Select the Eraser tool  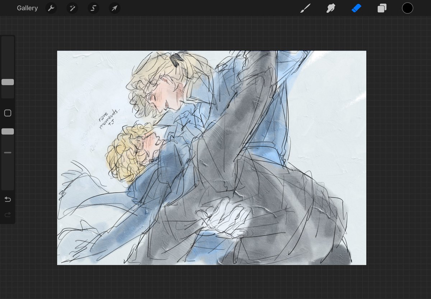click(x=356, y=8)
